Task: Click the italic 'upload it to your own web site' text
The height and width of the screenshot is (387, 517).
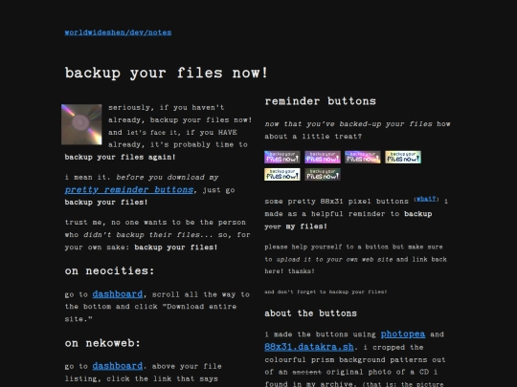Action: pyautogui.click(x=334, y=259)
